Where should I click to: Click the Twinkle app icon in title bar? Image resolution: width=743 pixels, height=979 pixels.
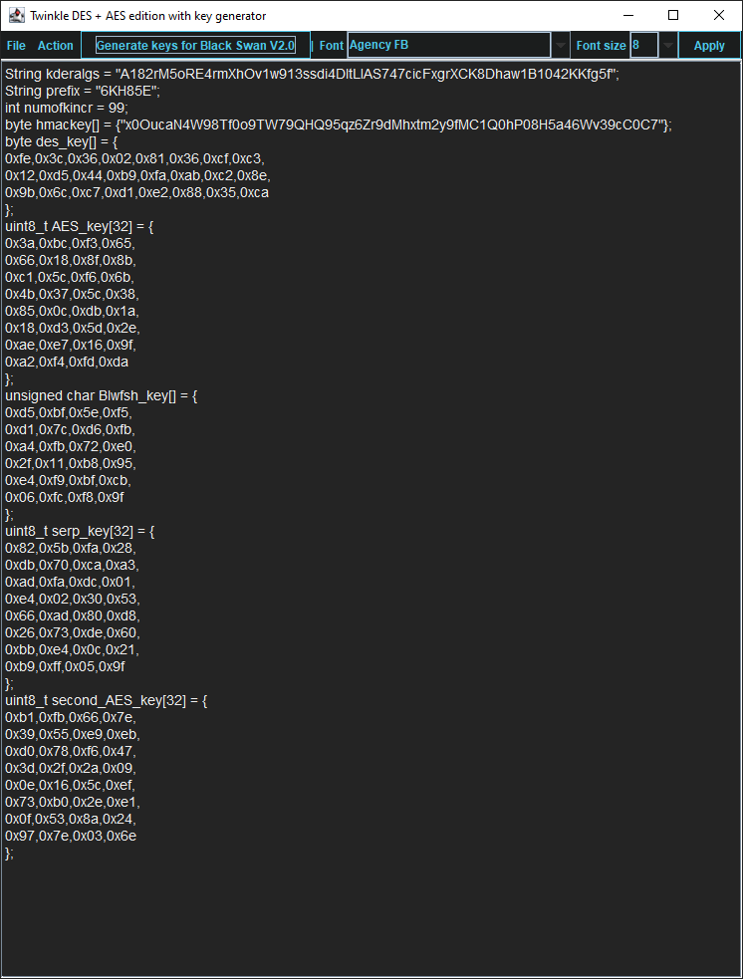pos(16,16)
